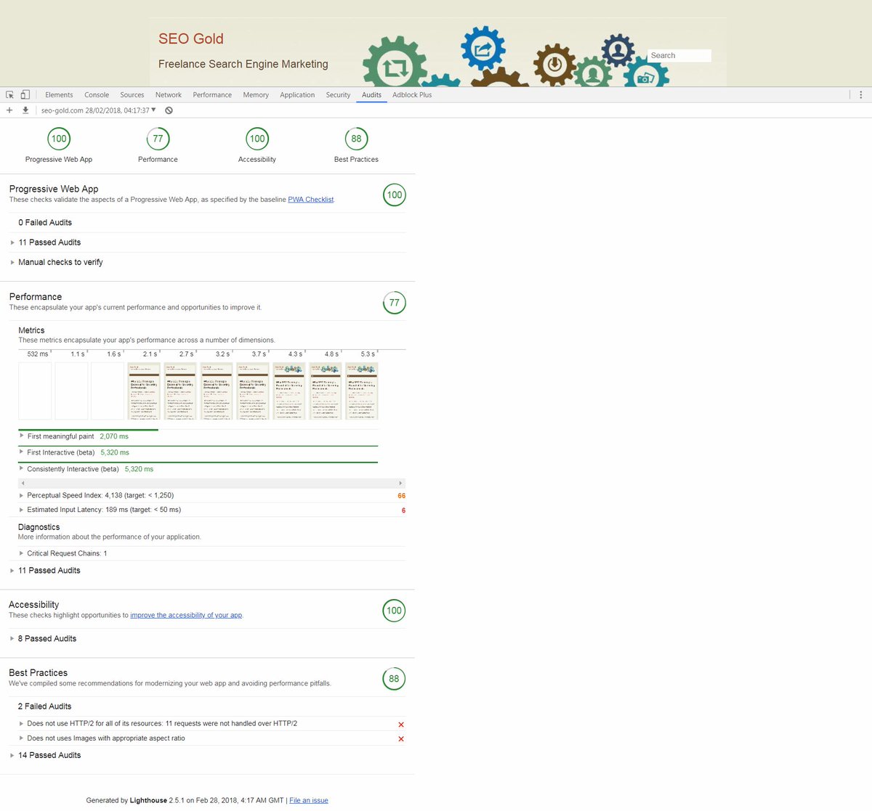Open the Sources tab
The height and width of the screenshot is (811, 872).
(x=132, y=95)
